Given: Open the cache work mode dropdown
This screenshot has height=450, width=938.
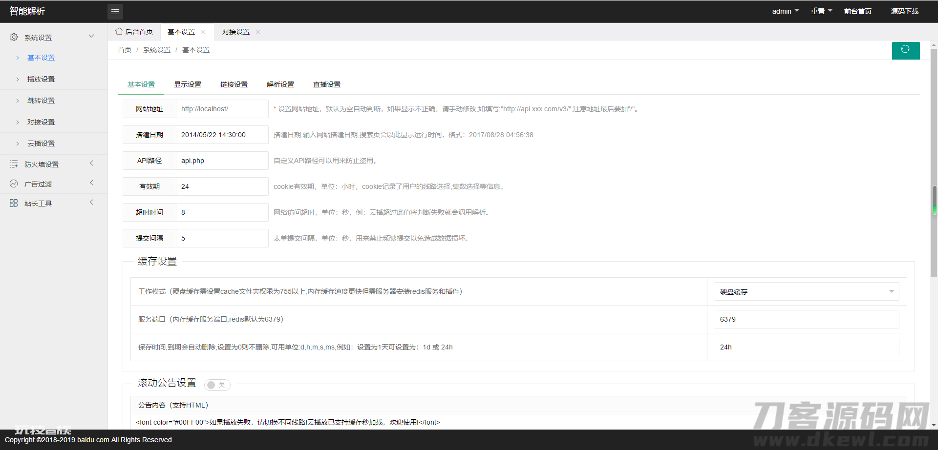Looking at the screenshot, I should click(806, 292).
